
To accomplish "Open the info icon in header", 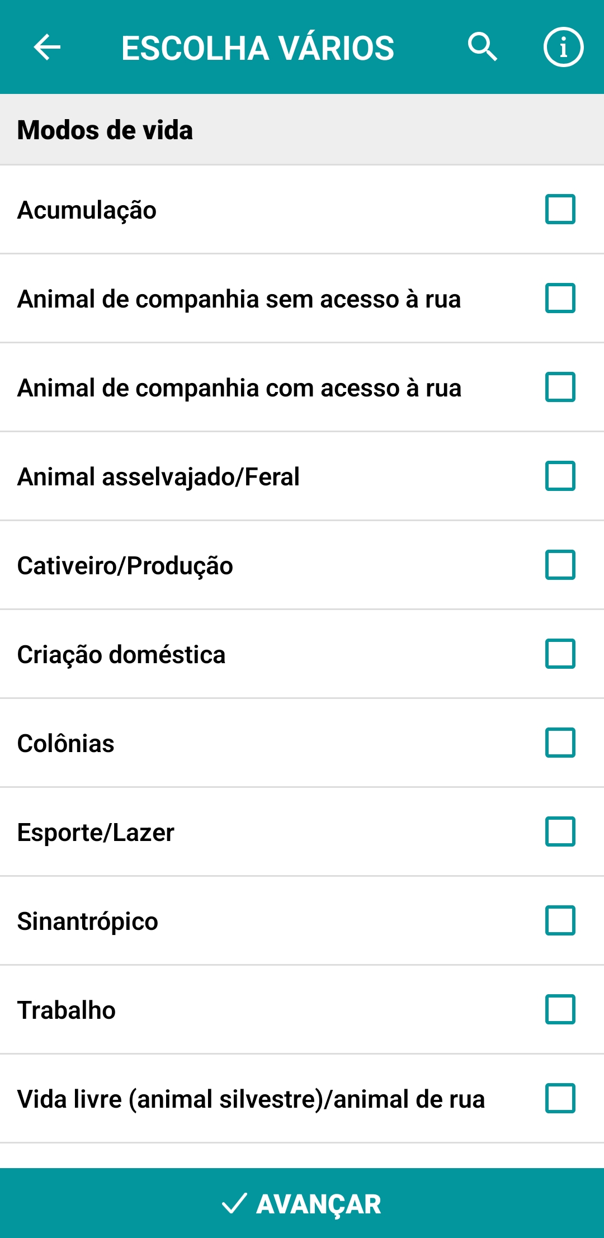I will 563,47.
